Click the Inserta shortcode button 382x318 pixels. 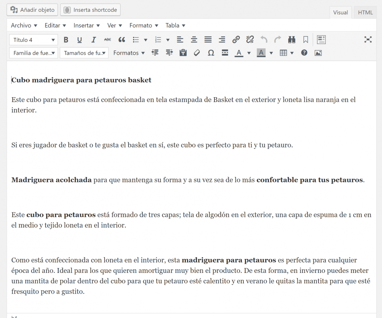tap(90, 10)
